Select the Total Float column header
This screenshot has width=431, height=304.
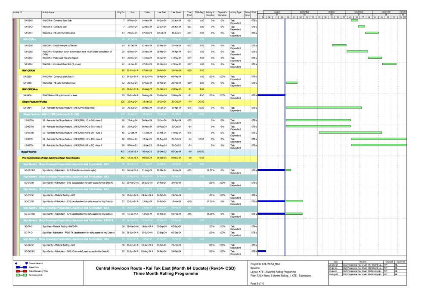point(189,14)
